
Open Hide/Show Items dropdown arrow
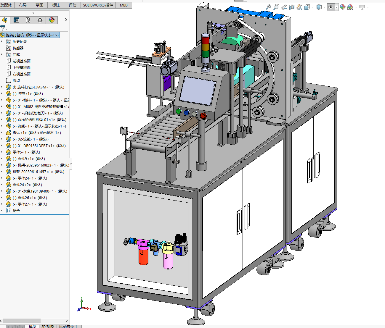[337, 7]
